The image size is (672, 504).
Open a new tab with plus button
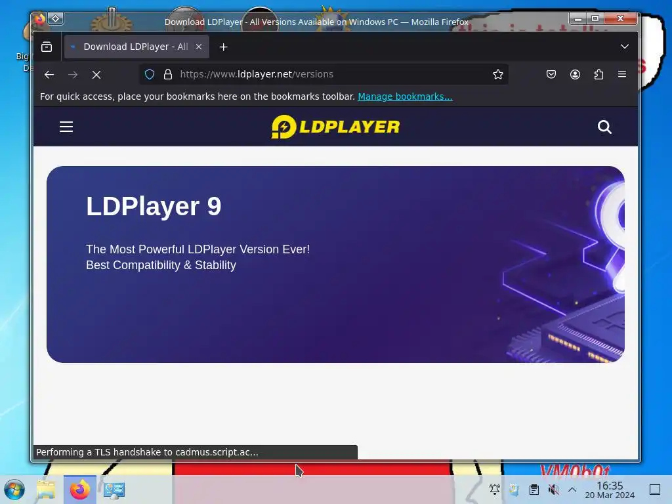(x=223, y=47)
